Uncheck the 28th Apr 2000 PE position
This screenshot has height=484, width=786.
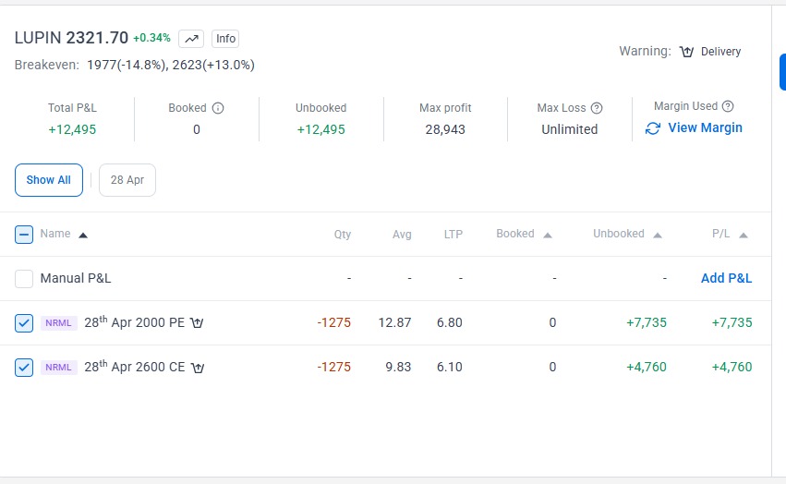point(24,323)
